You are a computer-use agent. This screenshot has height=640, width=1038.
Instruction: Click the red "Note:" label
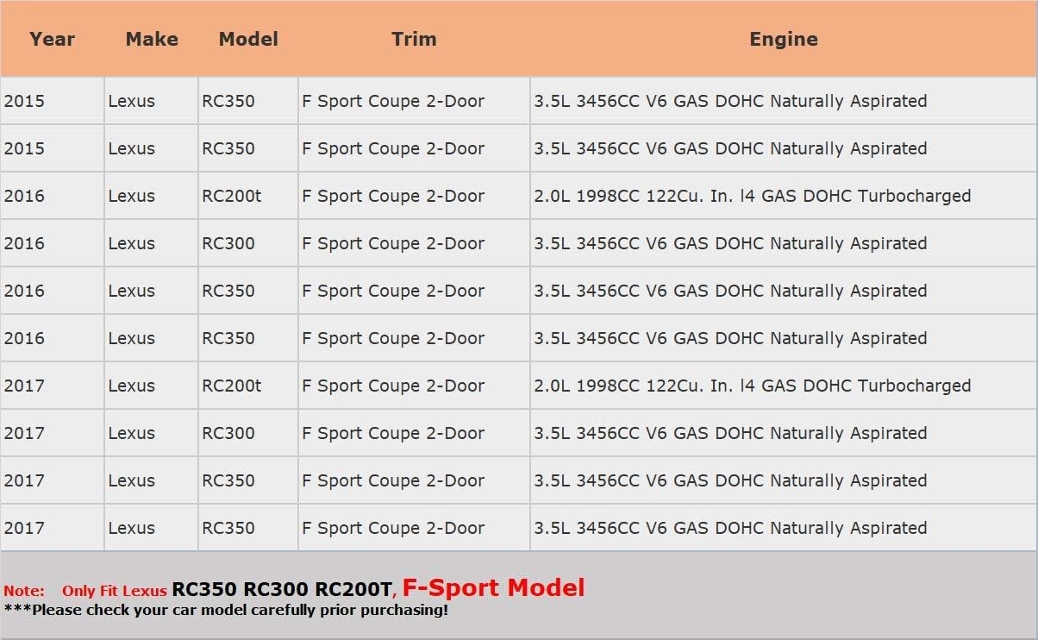(x=24, y=592)
